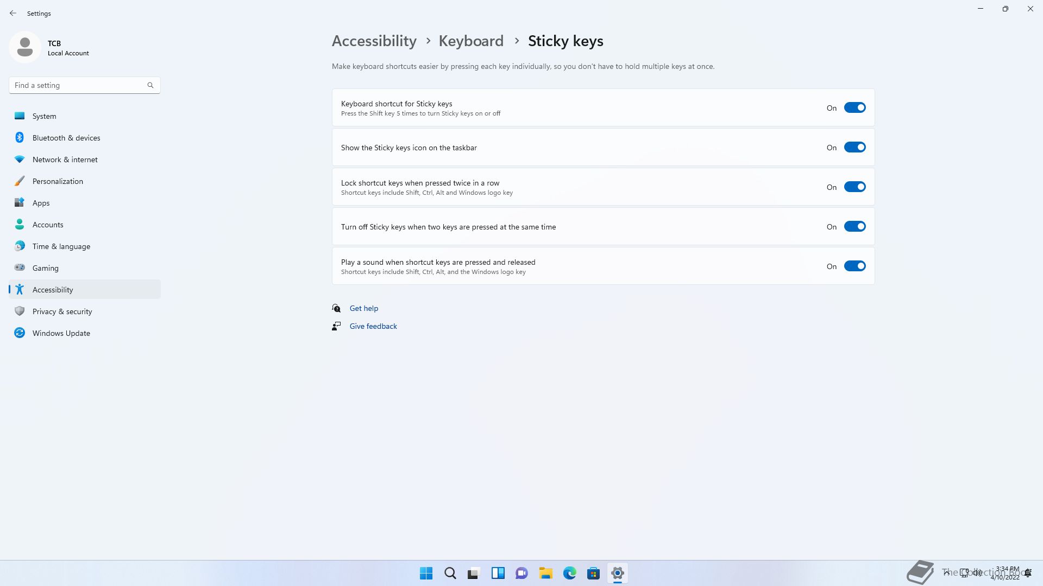The height and width of the screenshot is (586, 1043).
Task: Click the 'Sticky keys' page title
Action: pos(566,41)
